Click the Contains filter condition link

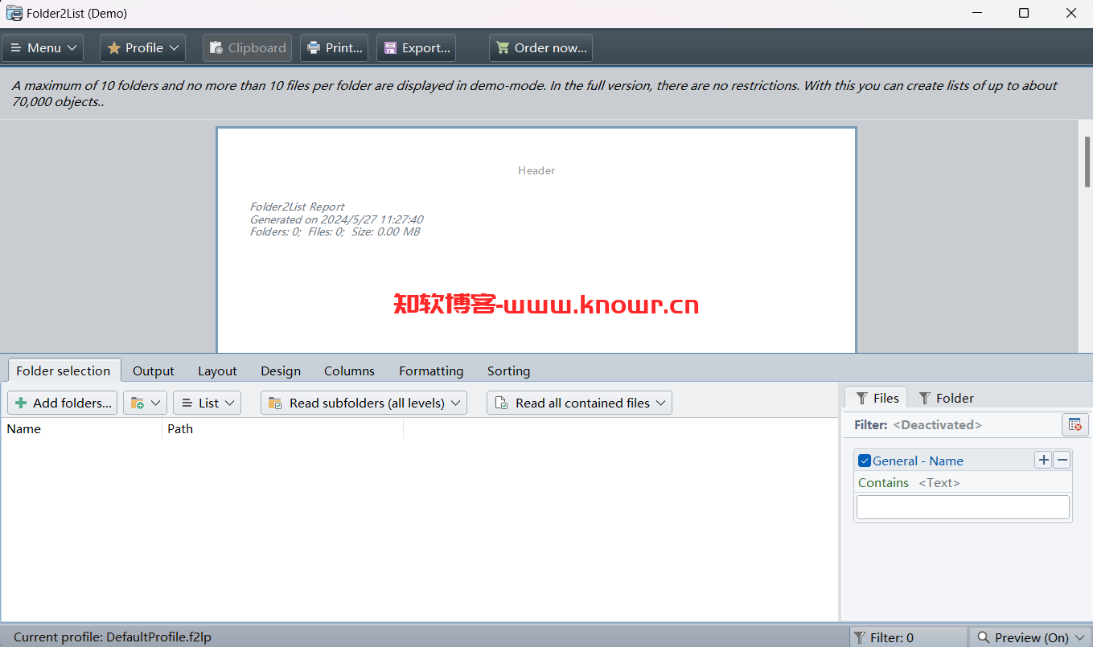pyautogui.click(x=883, y=482)
